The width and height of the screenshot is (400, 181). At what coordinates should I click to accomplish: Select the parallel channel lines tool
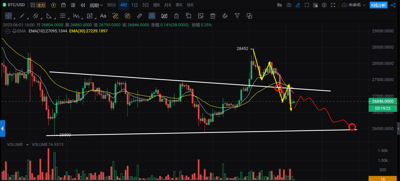pos(35,16)
